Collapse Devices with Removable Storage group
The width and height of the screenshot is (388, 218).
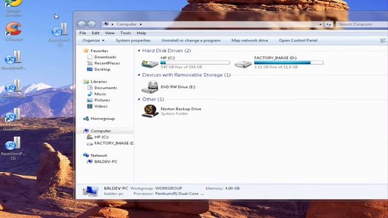(139, 75)
